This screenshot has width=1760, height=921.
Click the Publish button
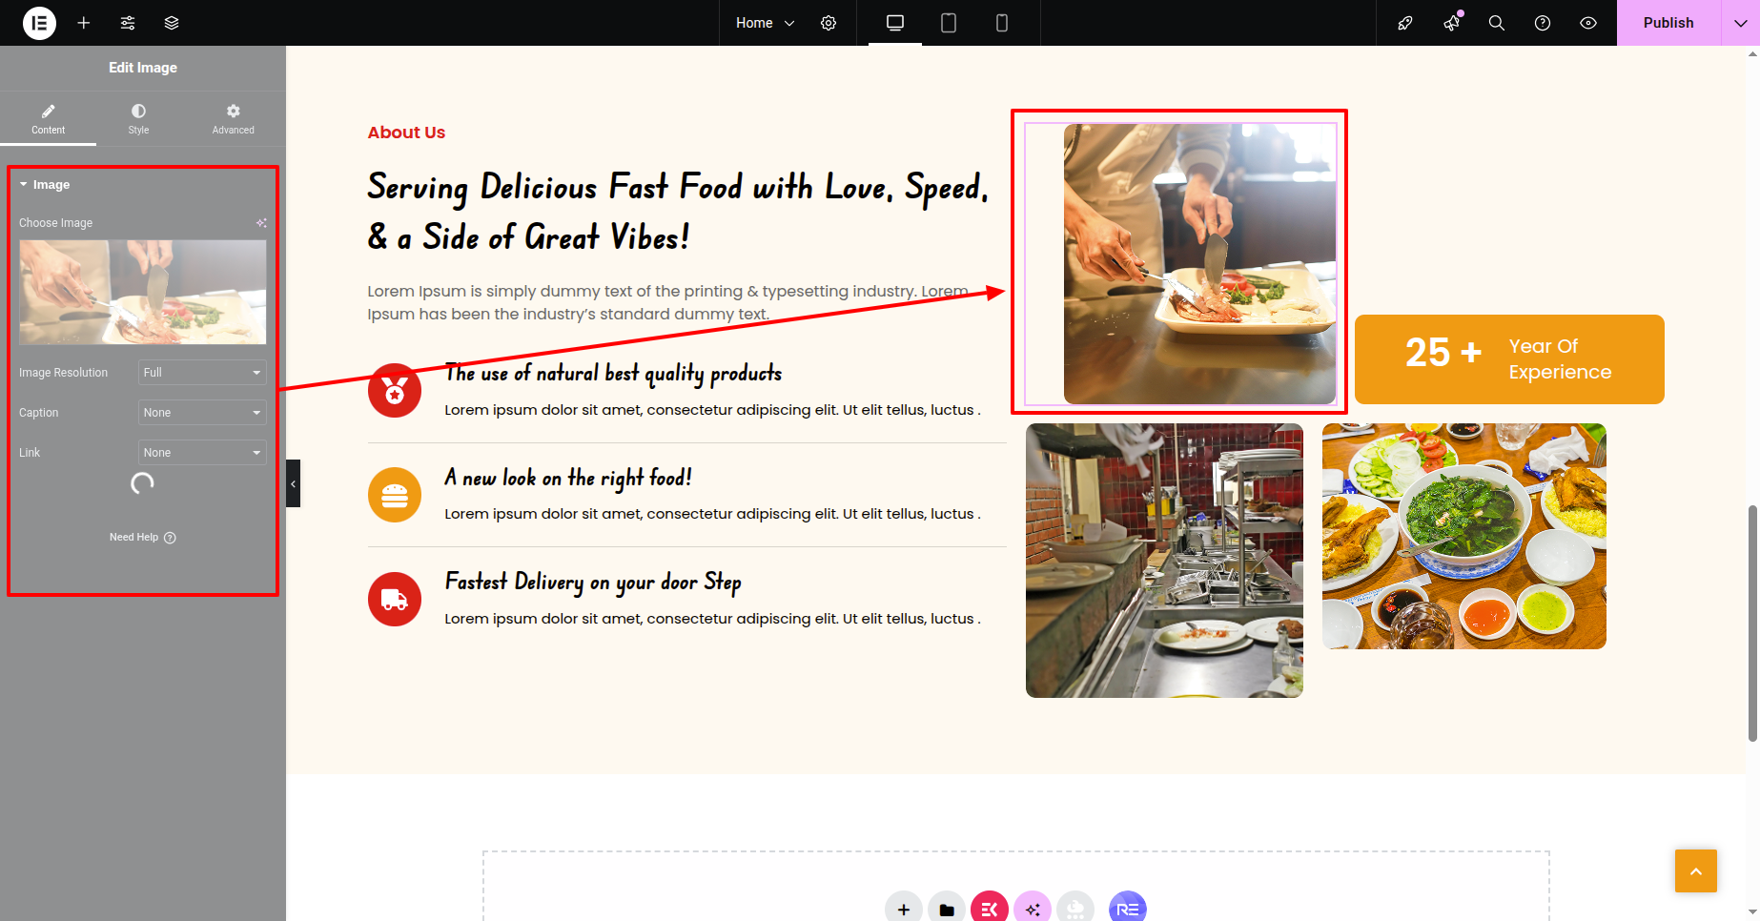(x=1668, y=23)
